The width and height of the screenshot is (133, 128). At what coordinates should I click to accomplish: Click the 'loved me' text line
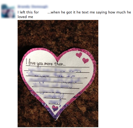coord(25,17)
